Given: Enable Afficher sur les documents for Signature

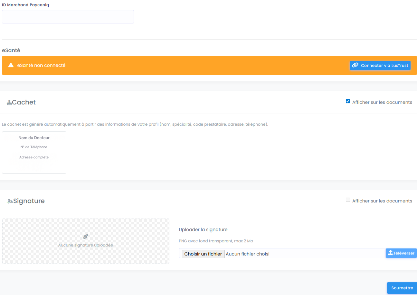Looking at the screenshot, I should tap(348, 200).
